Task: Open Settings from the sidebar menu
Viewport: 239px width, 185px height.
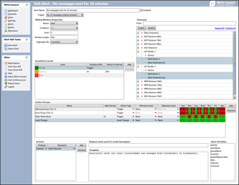Action: coord(12,21)
